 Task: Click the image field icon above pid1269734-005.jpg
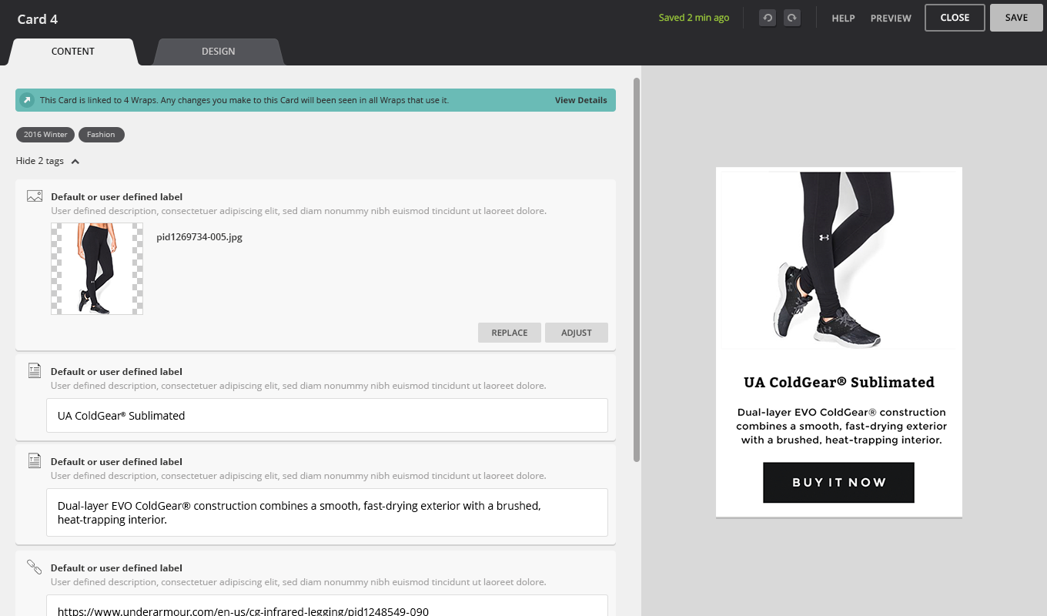tap(35, 196)
